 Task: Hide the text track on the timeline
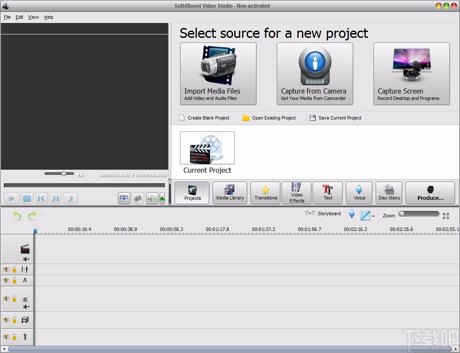coord(6,280)
